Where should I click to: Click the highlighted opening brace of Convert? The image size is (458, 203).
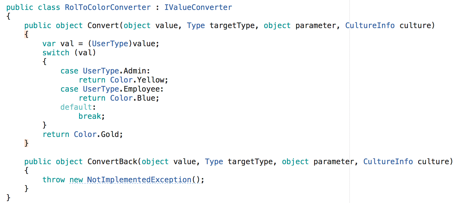coord(26,35)
